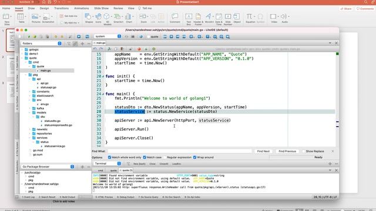Click the redo arrow in LiteIDE editor toolbar
Screen dimensions: 376x211
(x=101, y=49)
